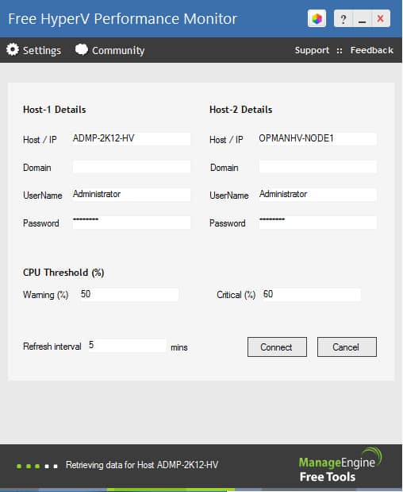Viewport: 403px width, 492px height.
Task: Click the Refresh interval field
Action: (x=127, y=346)
